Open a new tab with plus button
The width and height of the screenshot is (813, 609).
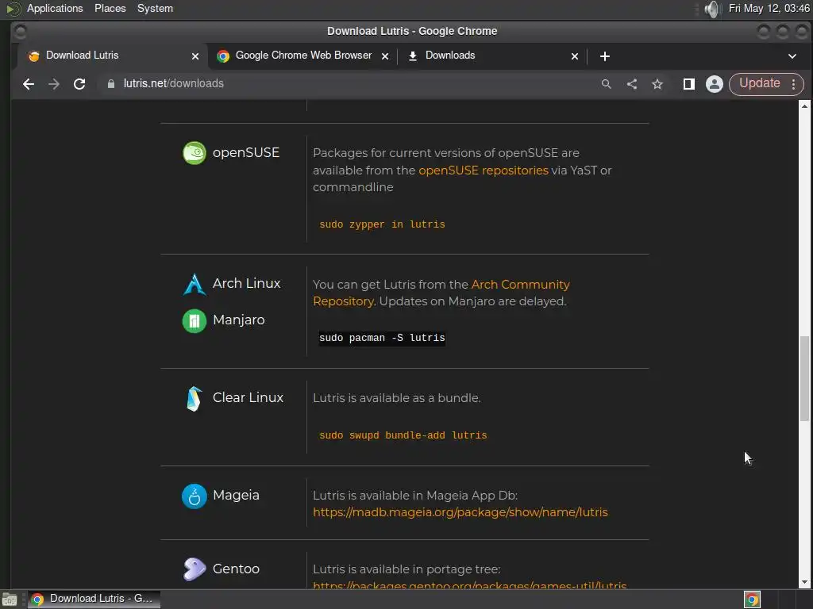pos(604,56)
